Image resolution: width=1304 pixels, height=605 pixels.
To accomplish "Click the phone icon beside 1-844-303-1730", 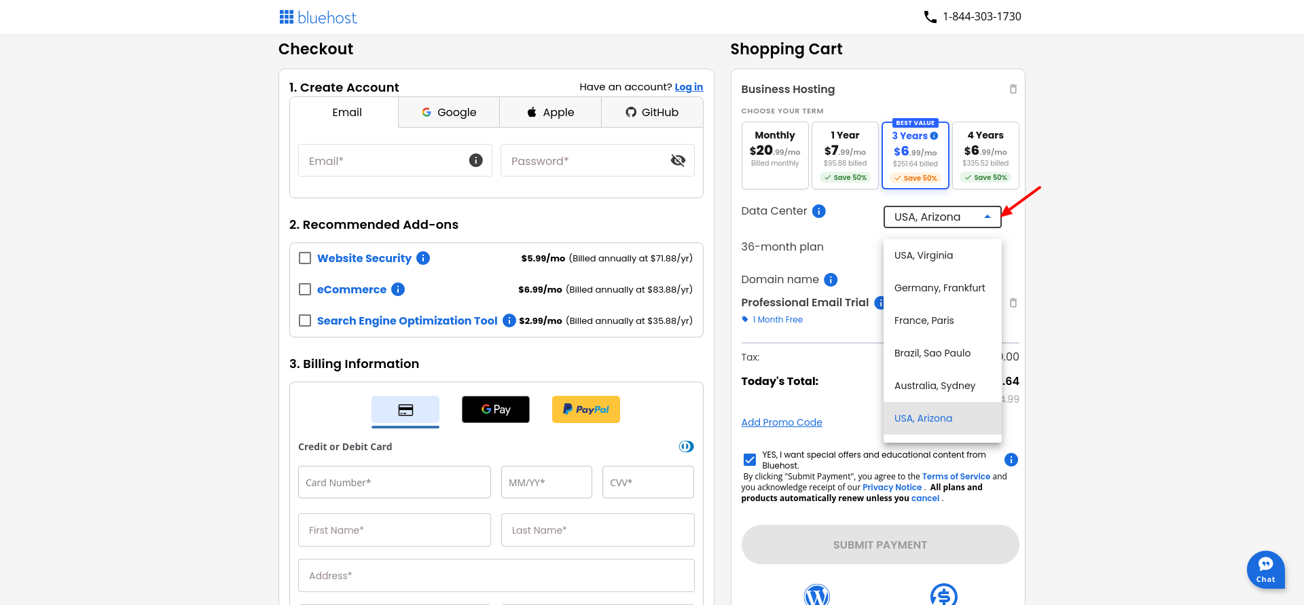I will click(930, 17).
